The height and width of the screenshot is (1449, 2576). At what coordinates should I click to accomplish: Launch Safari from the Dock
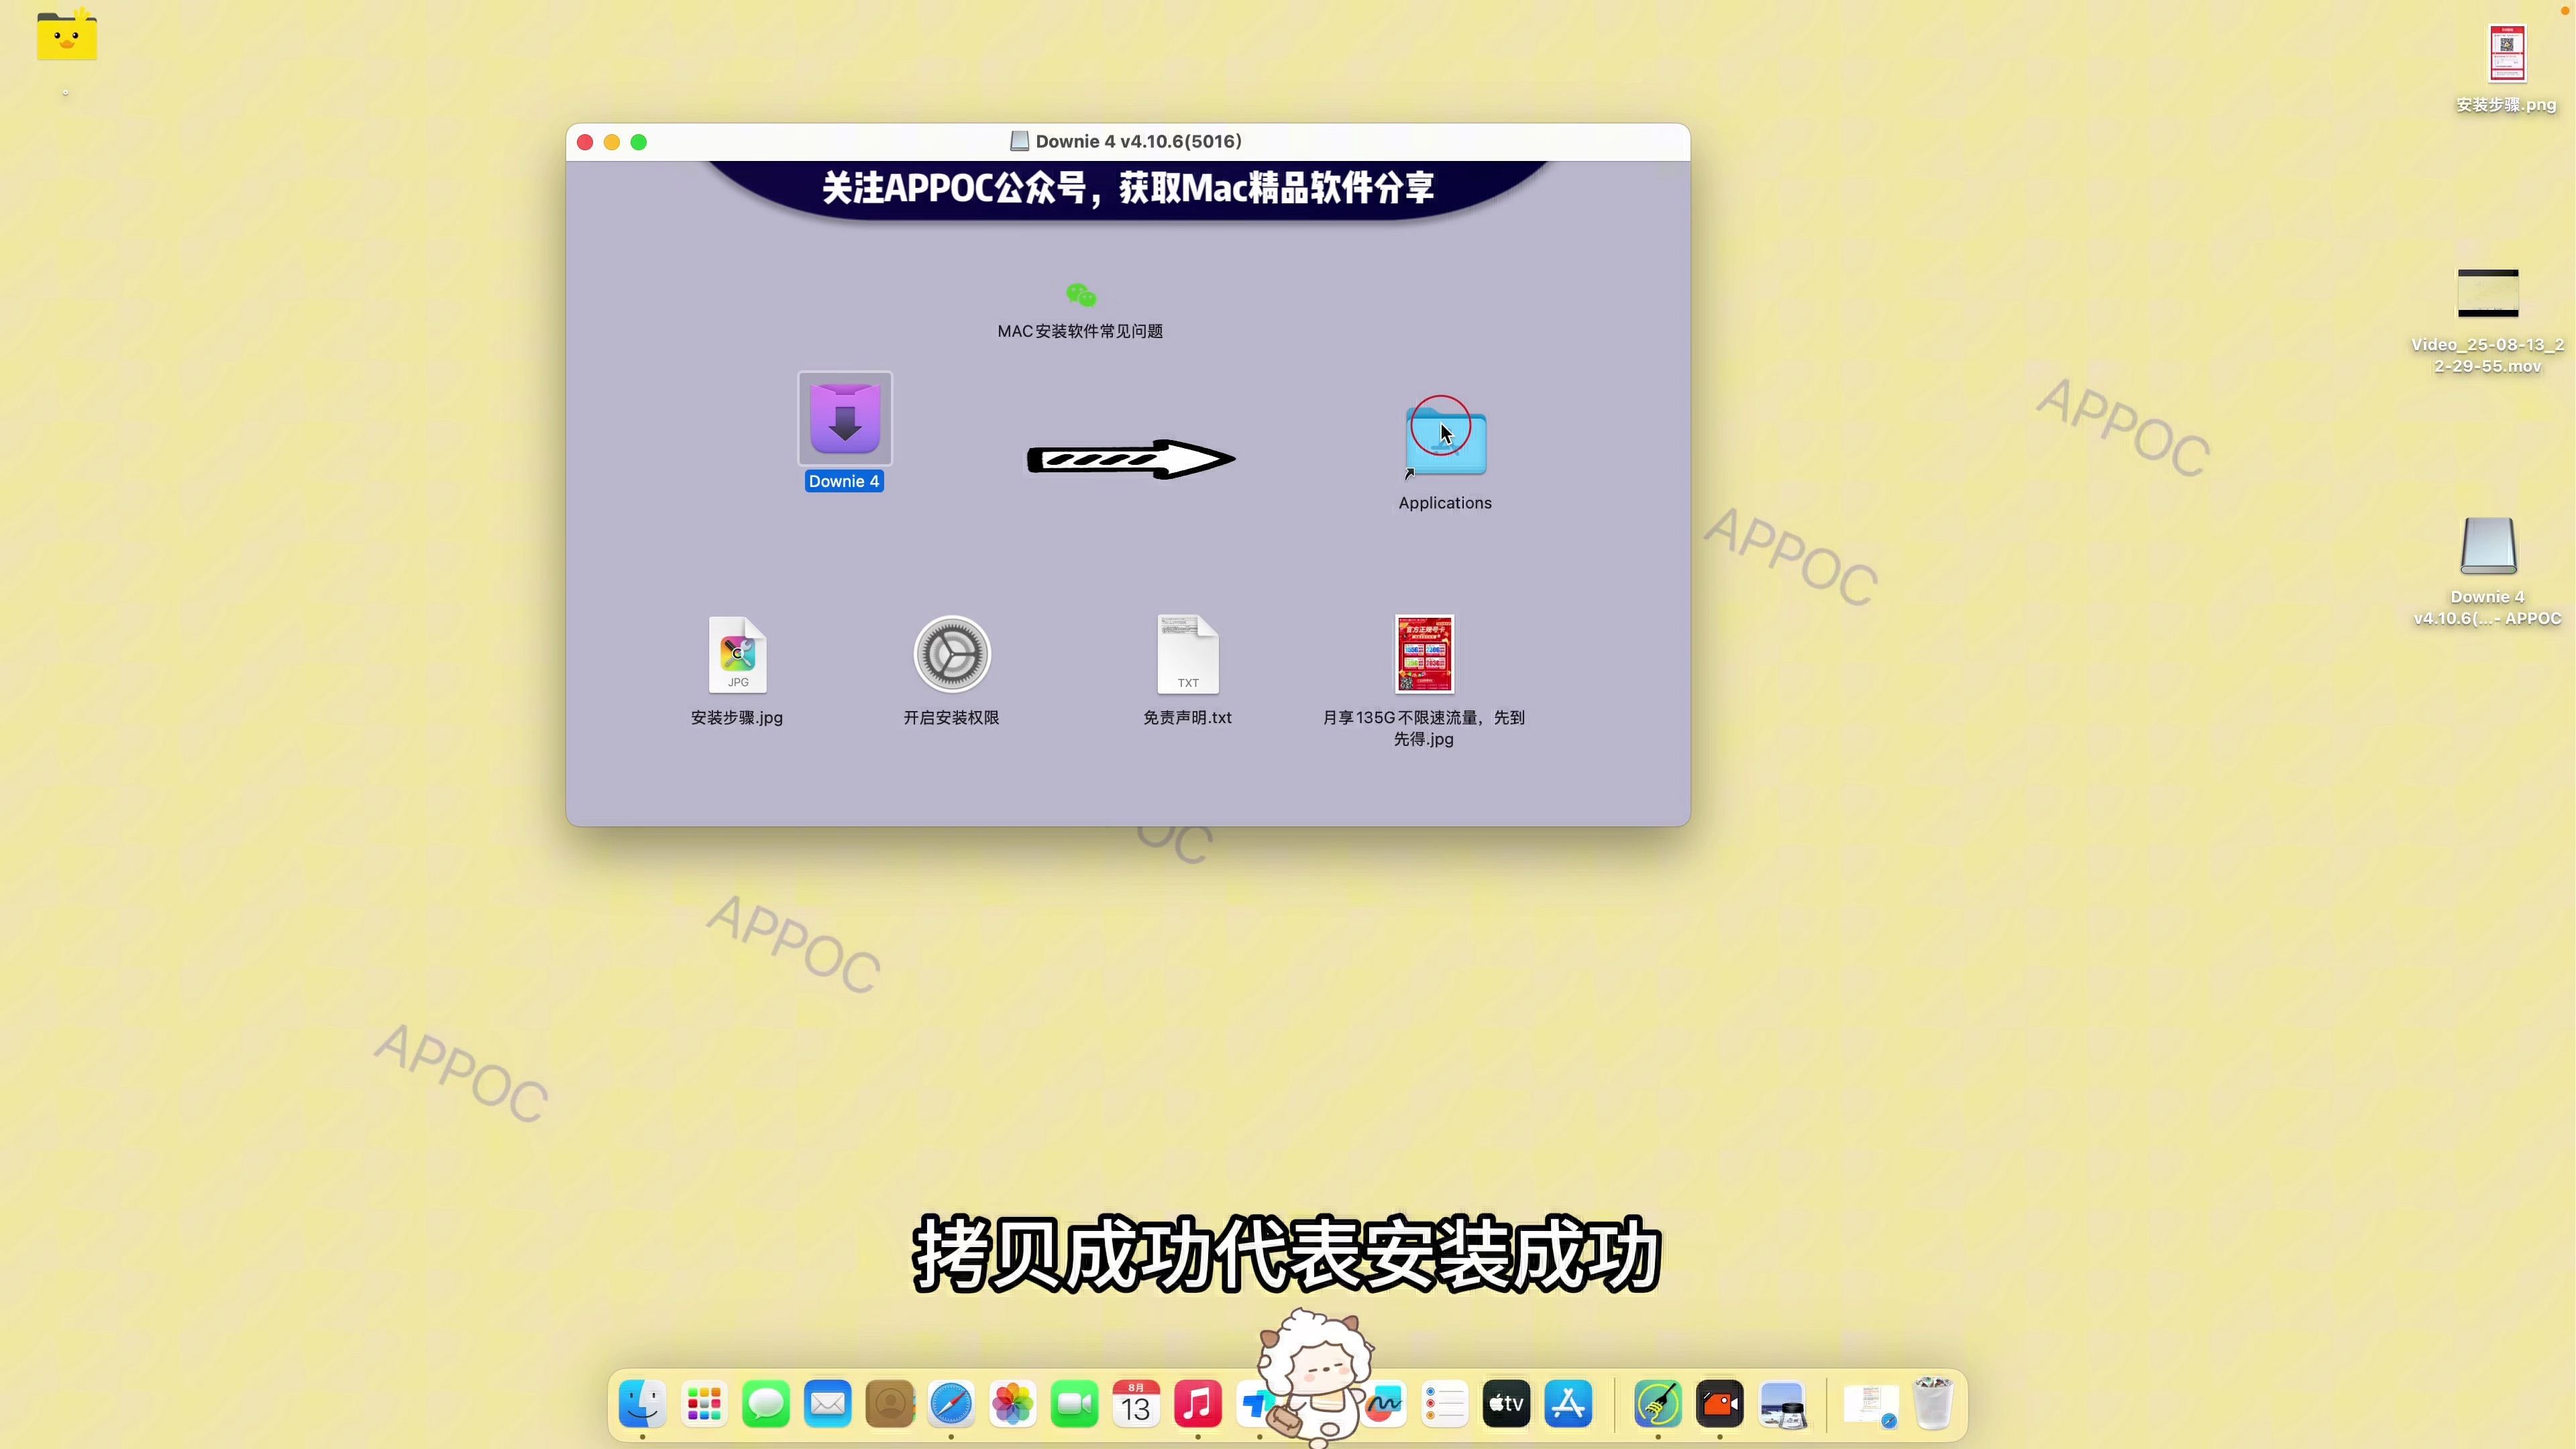951,1404
